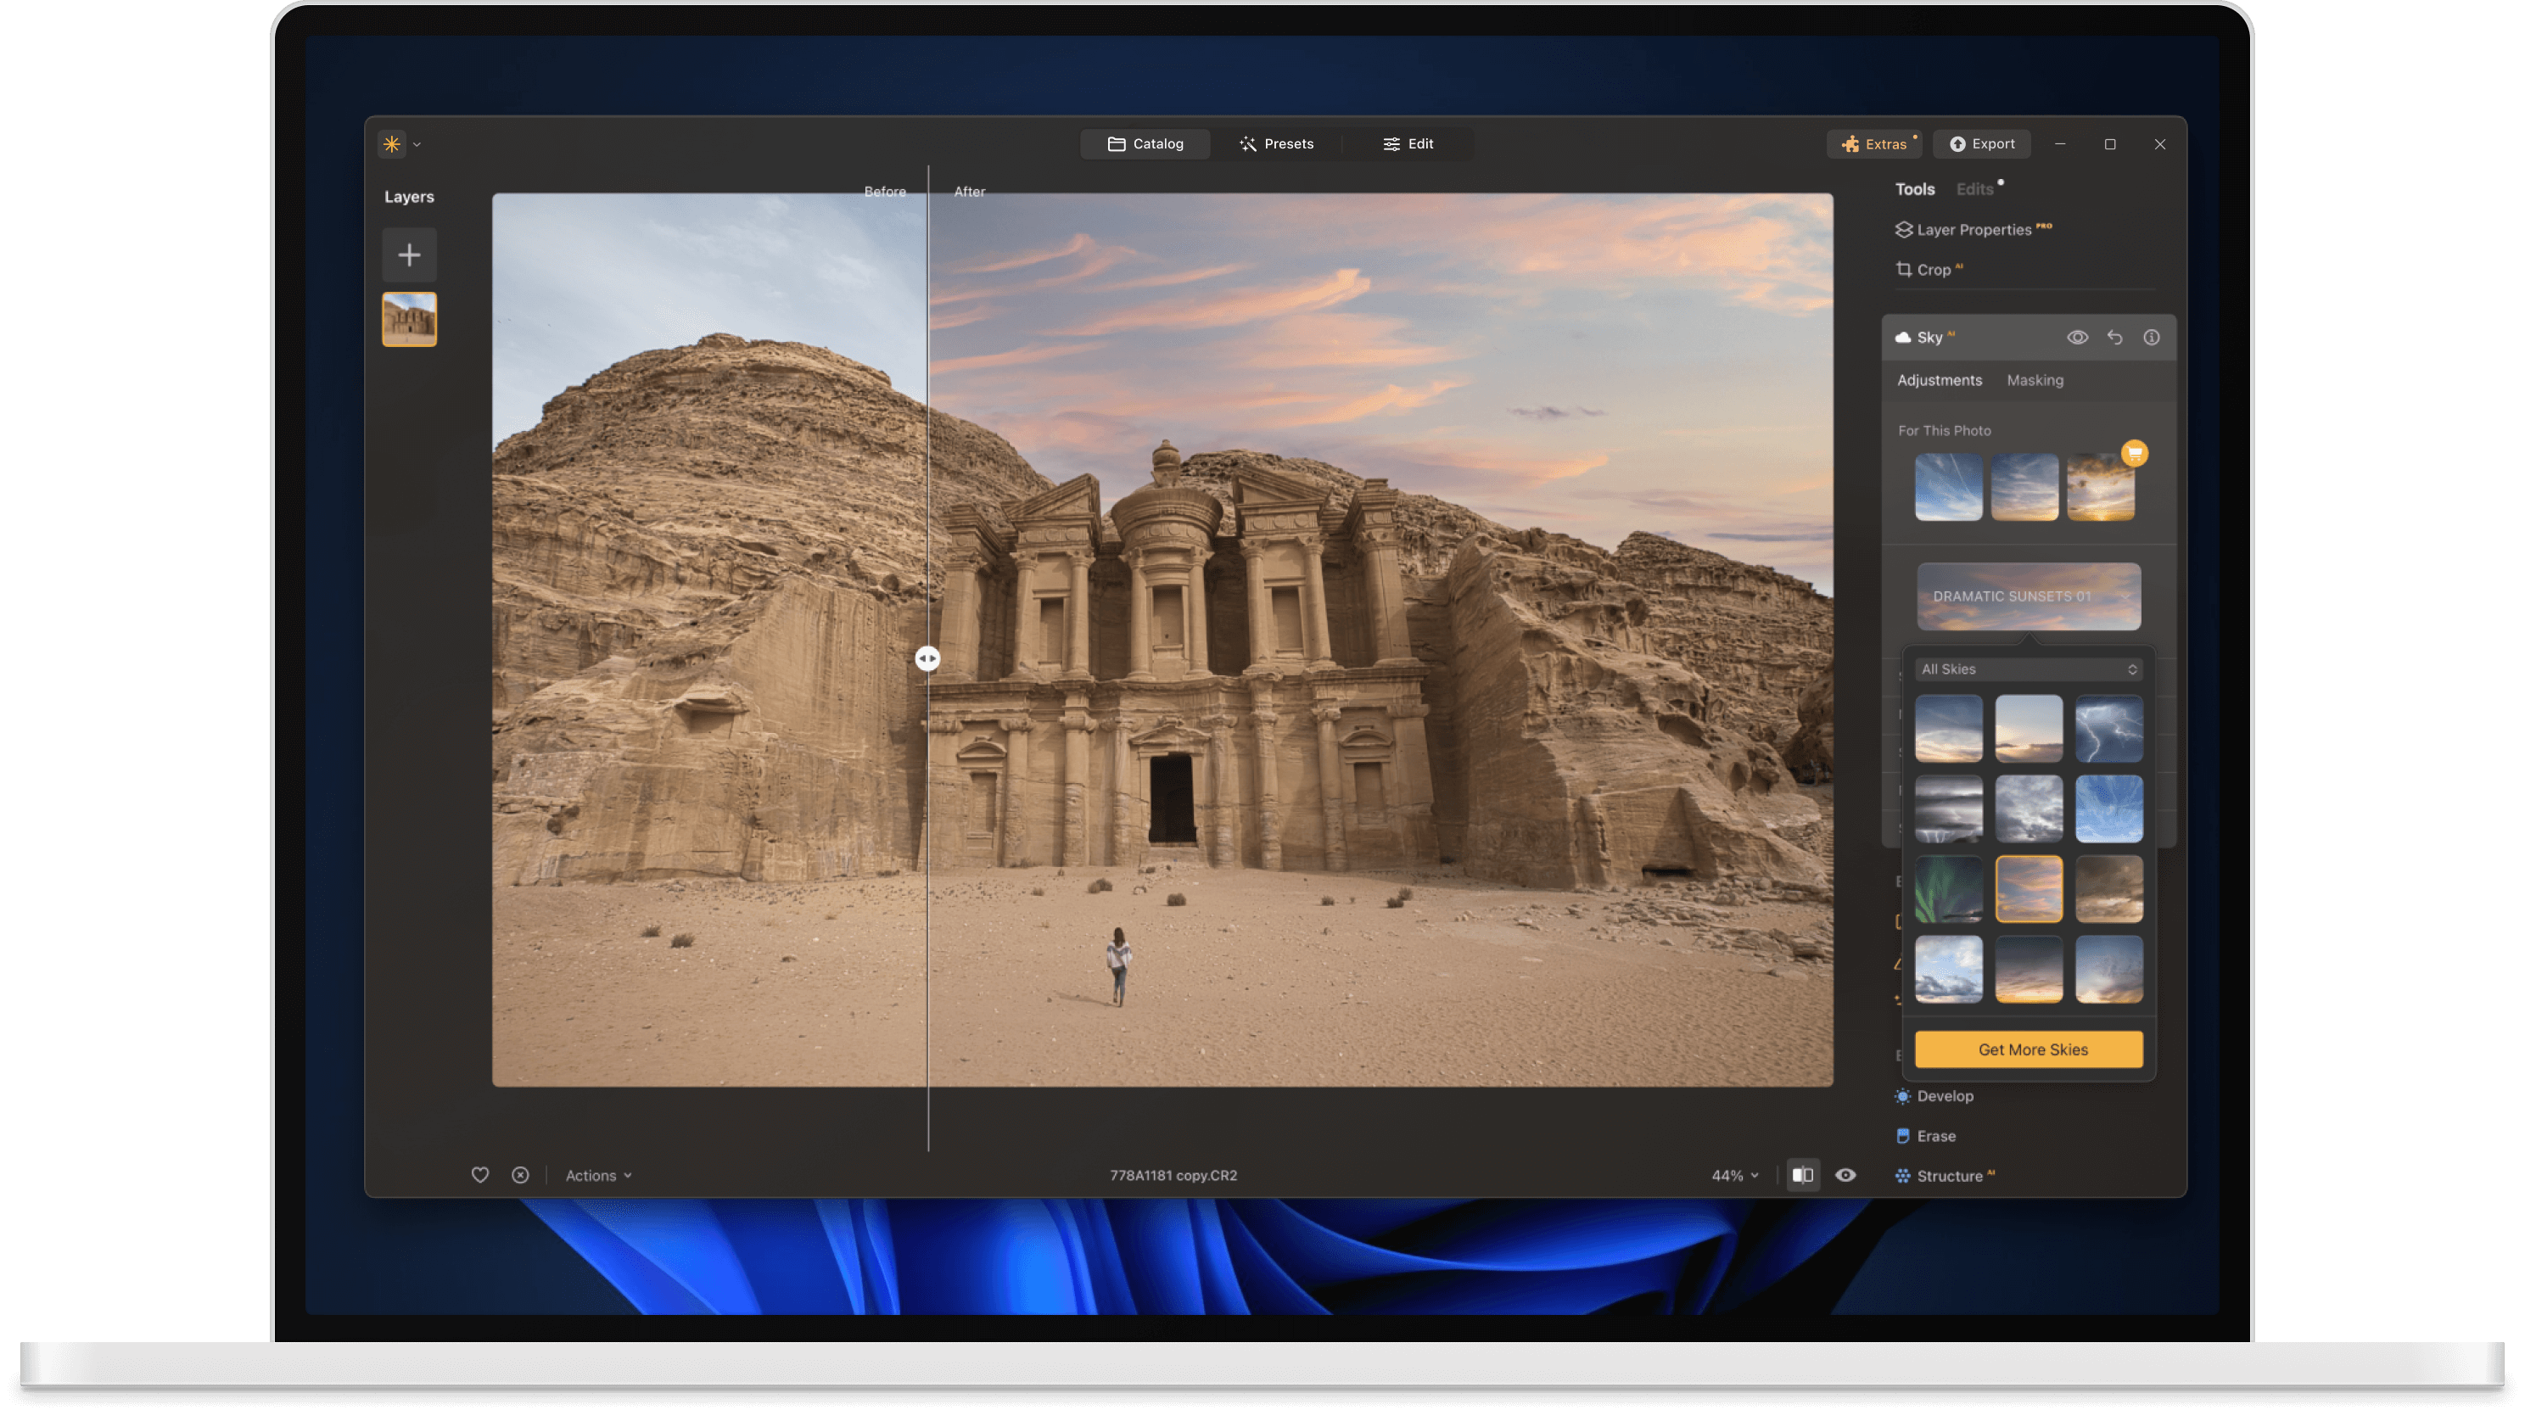2525x1410 pixels.
Task: Switch to the Presets tab
Action: (1277, 143)
